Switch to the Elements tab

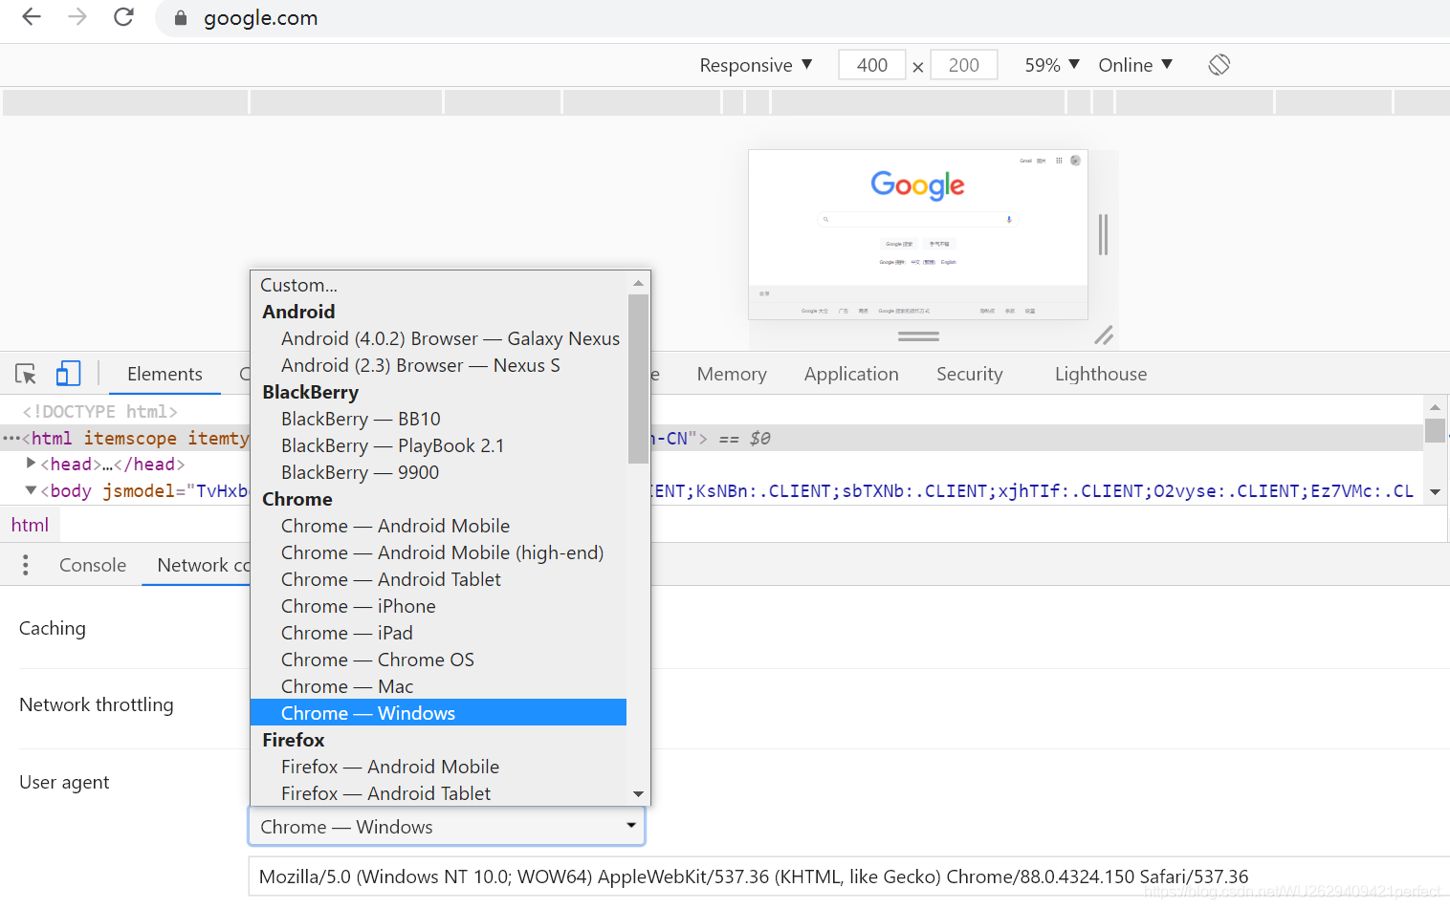coord(165,374)
